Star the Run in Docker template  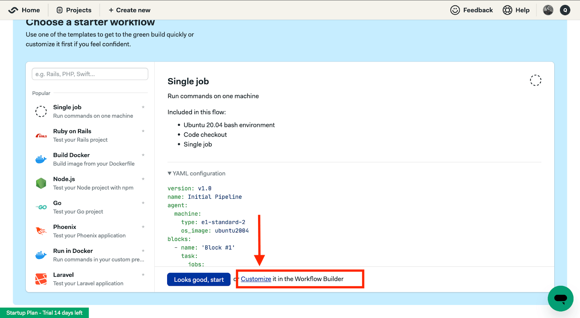coord(143,250)
